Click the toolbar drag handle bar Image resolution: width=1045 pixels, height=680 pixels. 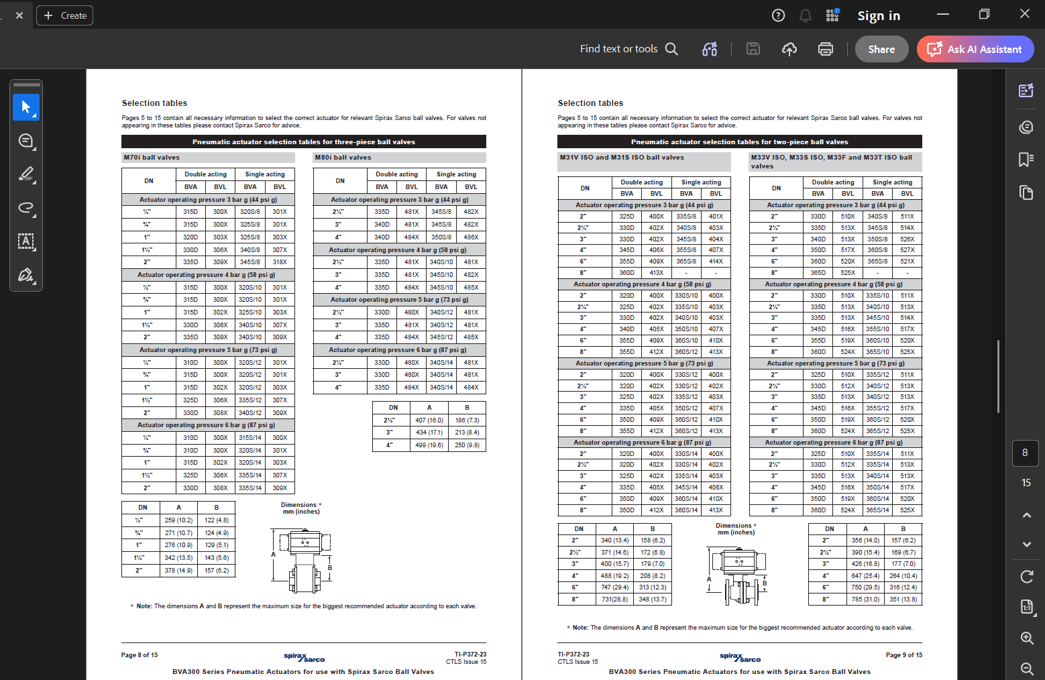point(27,85)
